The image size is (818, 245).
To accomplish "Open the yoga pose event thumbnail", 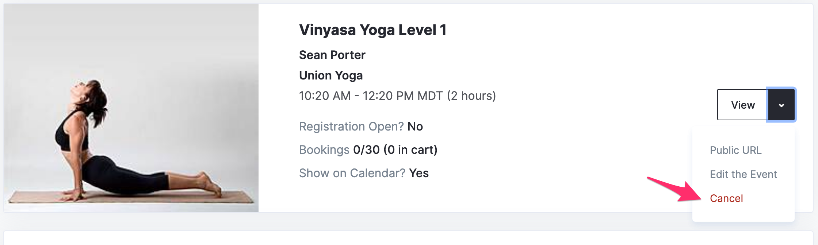I will pyautogui.click(x=131, y=108).
